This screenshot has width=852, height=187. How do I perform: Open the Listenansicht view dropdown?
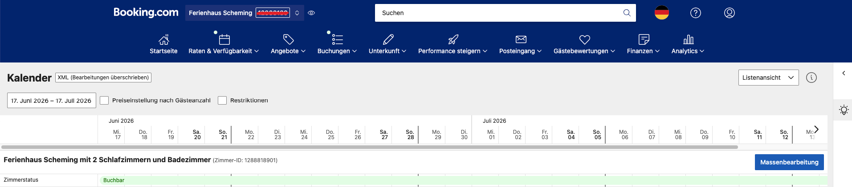pos(768,78)
